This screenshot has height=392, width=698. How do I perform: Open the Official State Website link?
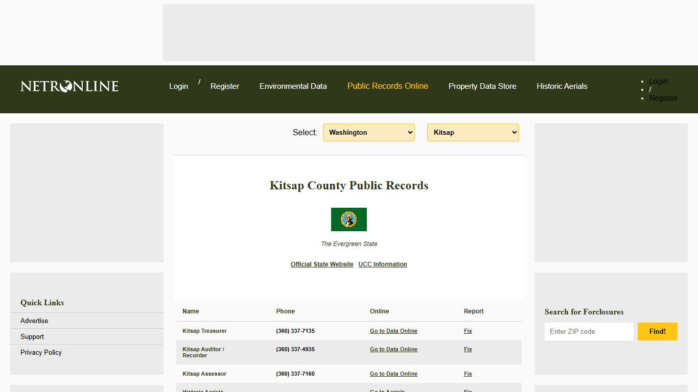321,264
